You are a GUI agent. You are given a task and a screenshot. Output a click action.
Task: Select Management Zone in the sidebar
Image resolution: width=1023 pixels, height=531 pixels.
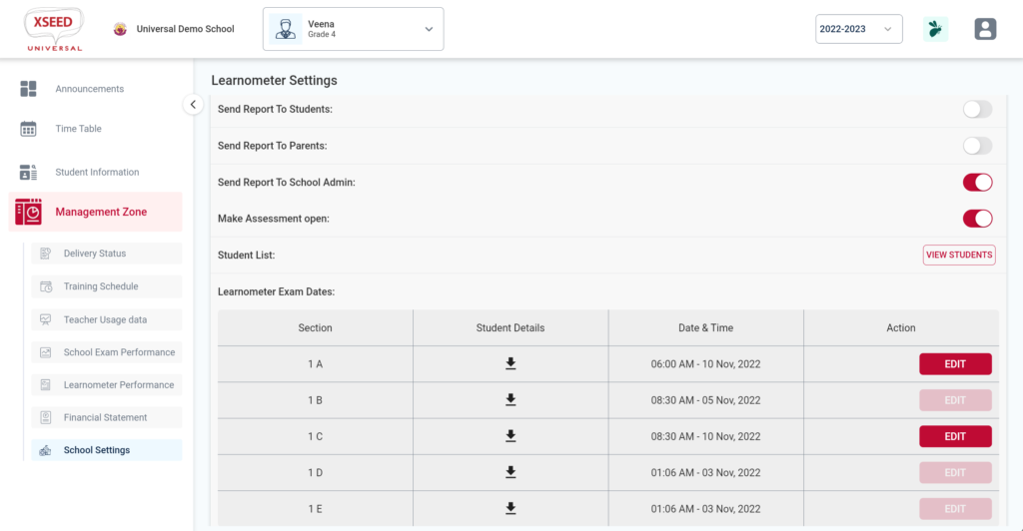click(x=95, y=212)
